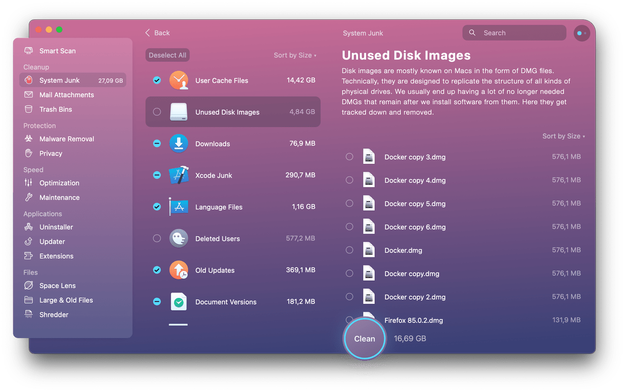Click in the Search field
625x392 pixels.
[514, 33]
